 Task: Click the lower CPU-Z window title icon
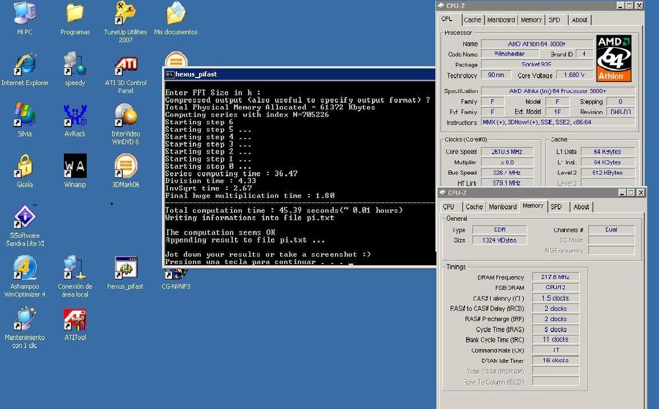(443, 192)
